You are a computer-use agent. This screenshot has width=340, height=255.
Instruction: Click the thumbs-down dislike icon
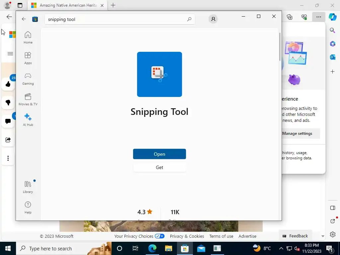[8, 102]
